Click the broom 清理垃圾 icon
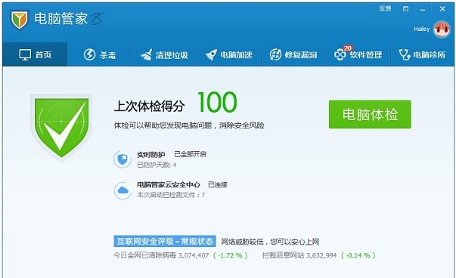Image resolution: width=456 pixels, height=278 pixels. click(147, 54)
